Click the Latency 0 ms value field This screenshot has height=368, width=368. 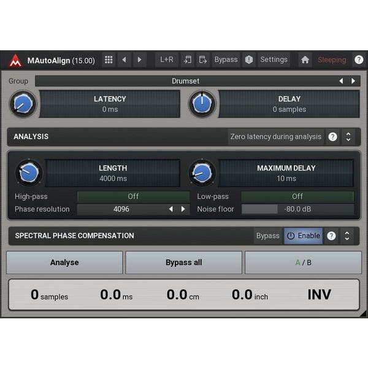[110, 104]
